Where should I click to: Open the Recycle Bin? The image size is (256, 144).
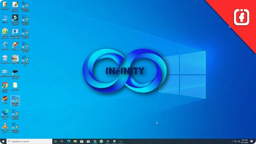(5, 59)
